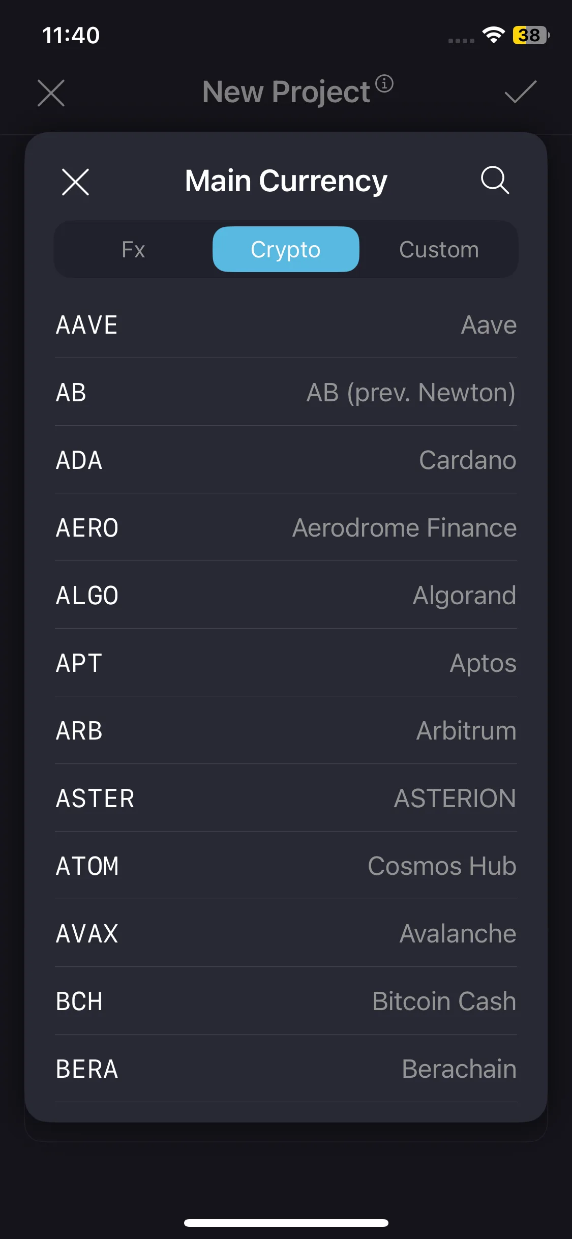The height and width of the screenshot is (1239, 572).
Task: Tap the info icon beside New Project
Action: click(x=384, y=83)
